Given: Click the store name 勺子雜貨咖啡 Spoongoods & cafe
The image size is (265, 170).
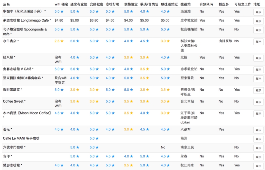Looking at the screenshot, I should (x=25, y=31).
